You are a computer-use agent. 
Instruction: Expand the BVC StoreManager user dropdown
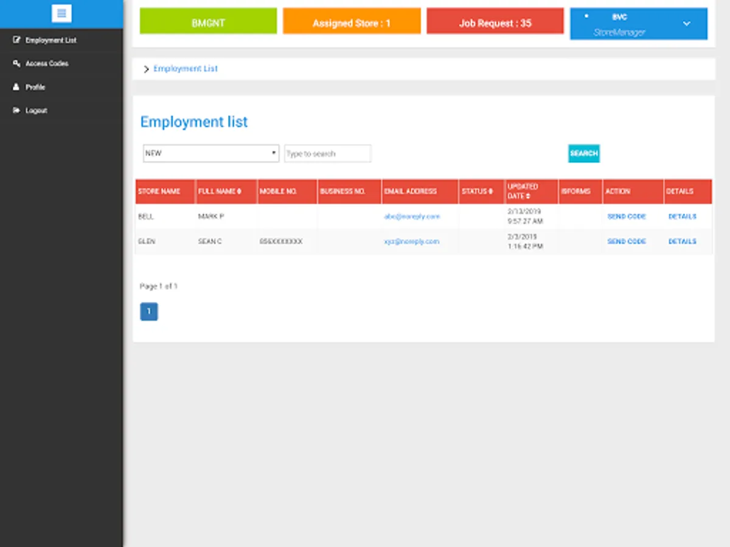point(639,24)
